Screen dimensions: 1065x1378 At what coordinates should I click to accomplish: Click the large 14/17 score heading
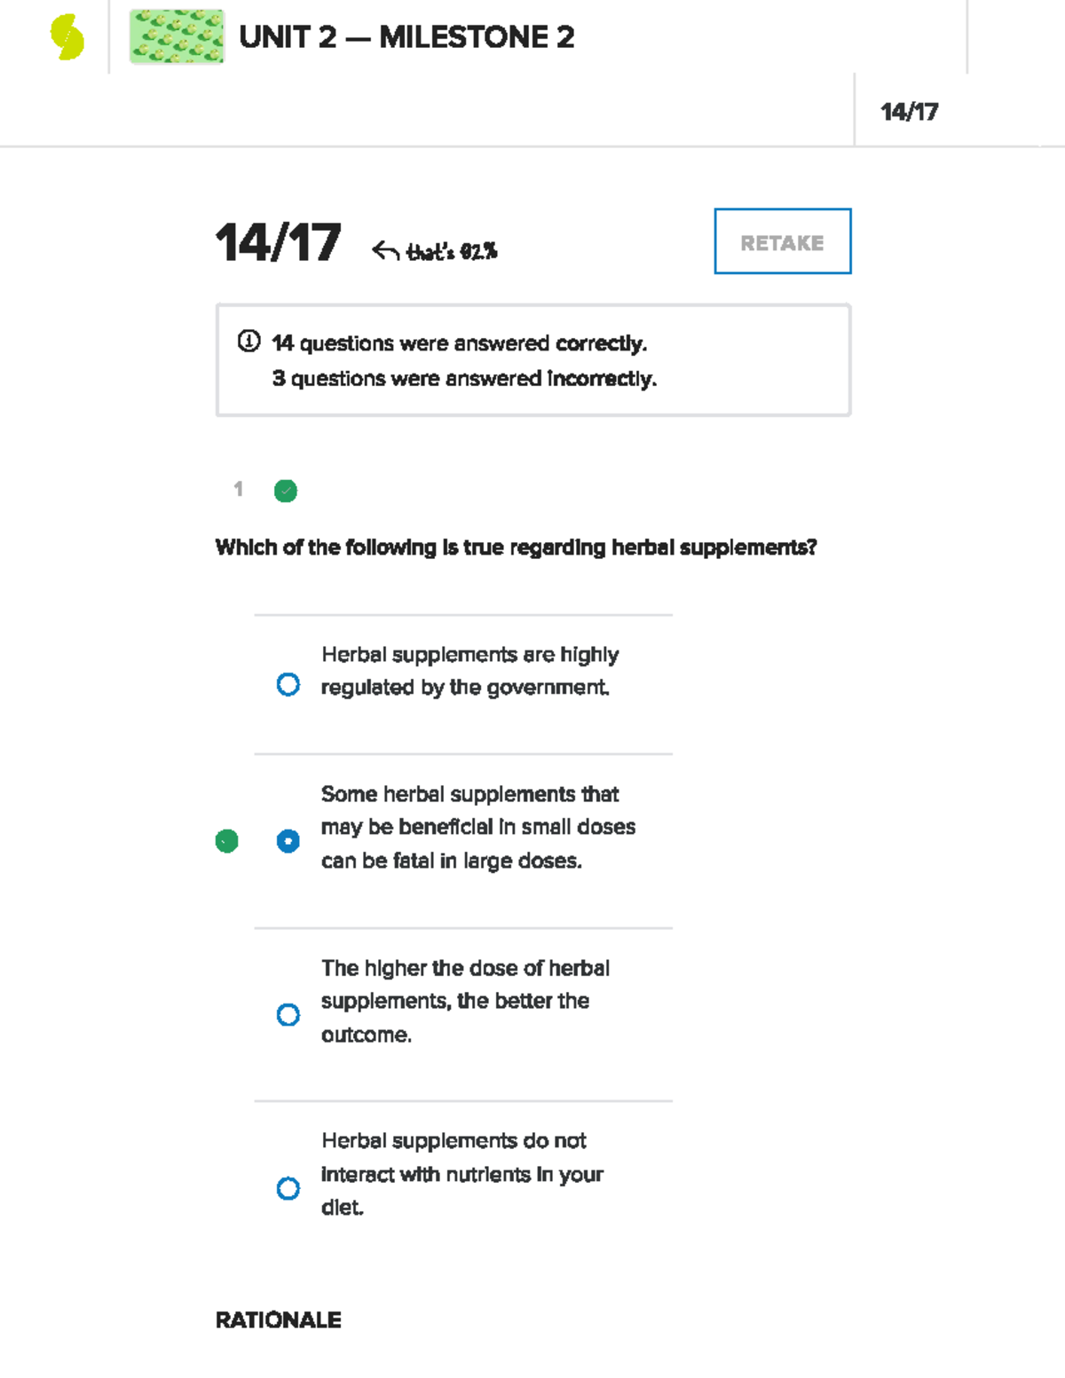tap(278, 242)
